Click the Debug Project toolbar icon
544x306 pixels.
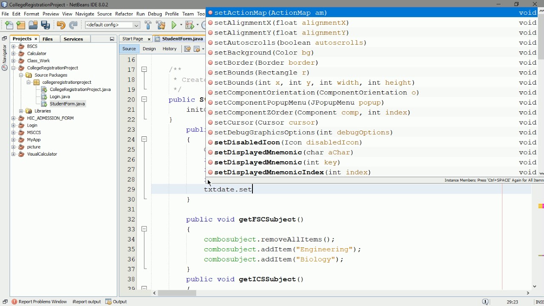pos(190,25)
